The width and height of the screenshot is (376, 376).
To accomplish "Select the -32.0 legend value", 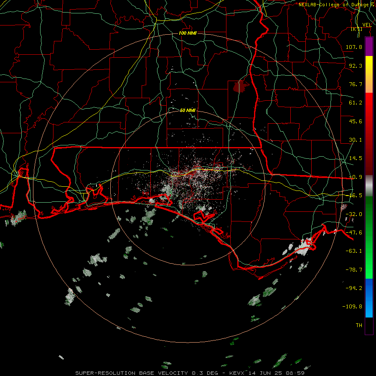I will 354,214.
